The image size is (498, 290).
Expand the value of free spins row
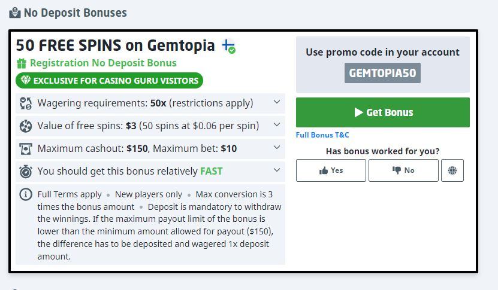click(x=276, y=125)
